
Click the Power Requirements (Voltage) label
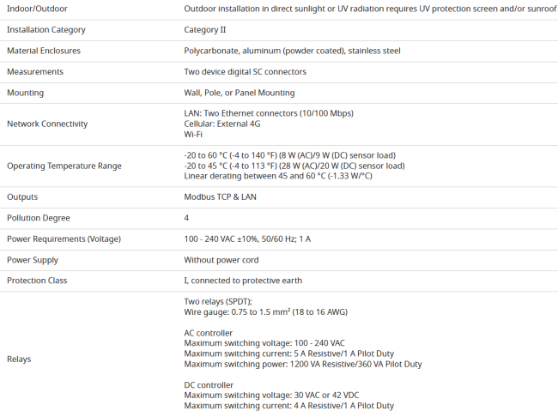64,239
